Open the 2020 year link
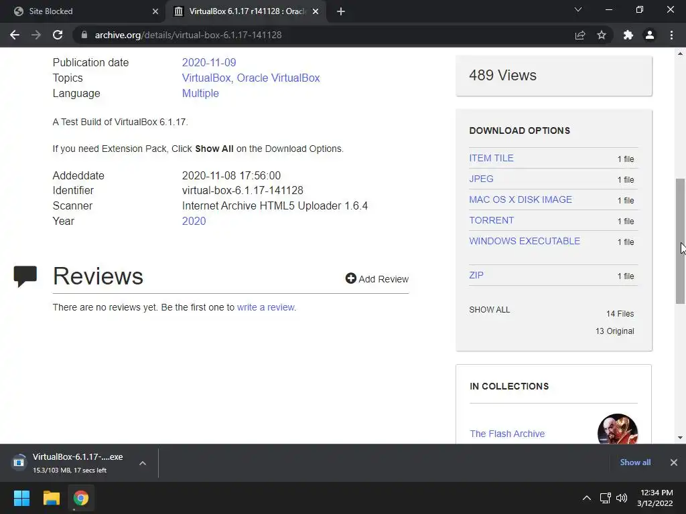 tap(194, 221)
